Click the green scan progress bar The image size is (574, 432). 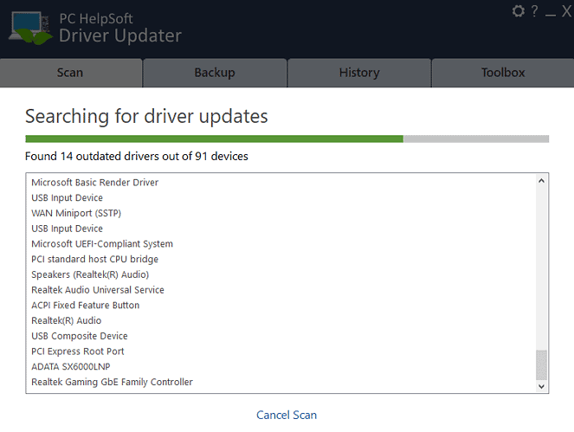214,139
